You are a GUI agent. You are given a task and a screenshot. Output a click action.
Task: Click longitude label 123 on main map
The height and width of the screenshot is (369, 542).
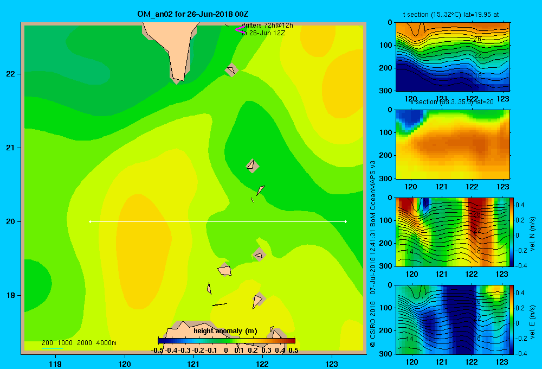point(332,364)
